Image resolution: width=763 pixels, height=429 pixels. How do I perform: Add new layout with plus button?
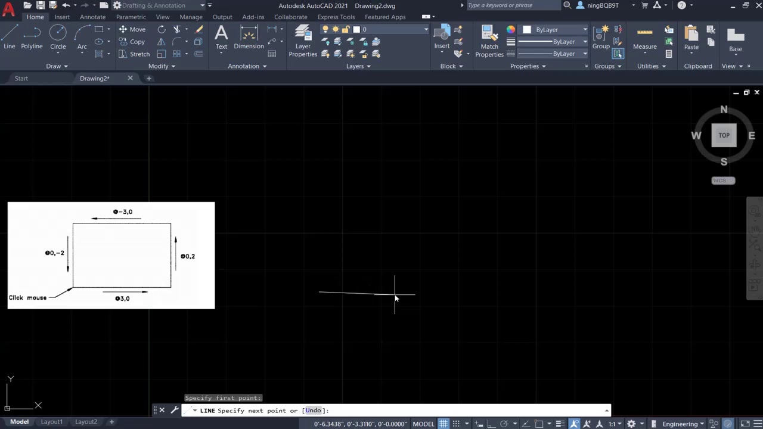pyautogui.click(x=111, y=422)
